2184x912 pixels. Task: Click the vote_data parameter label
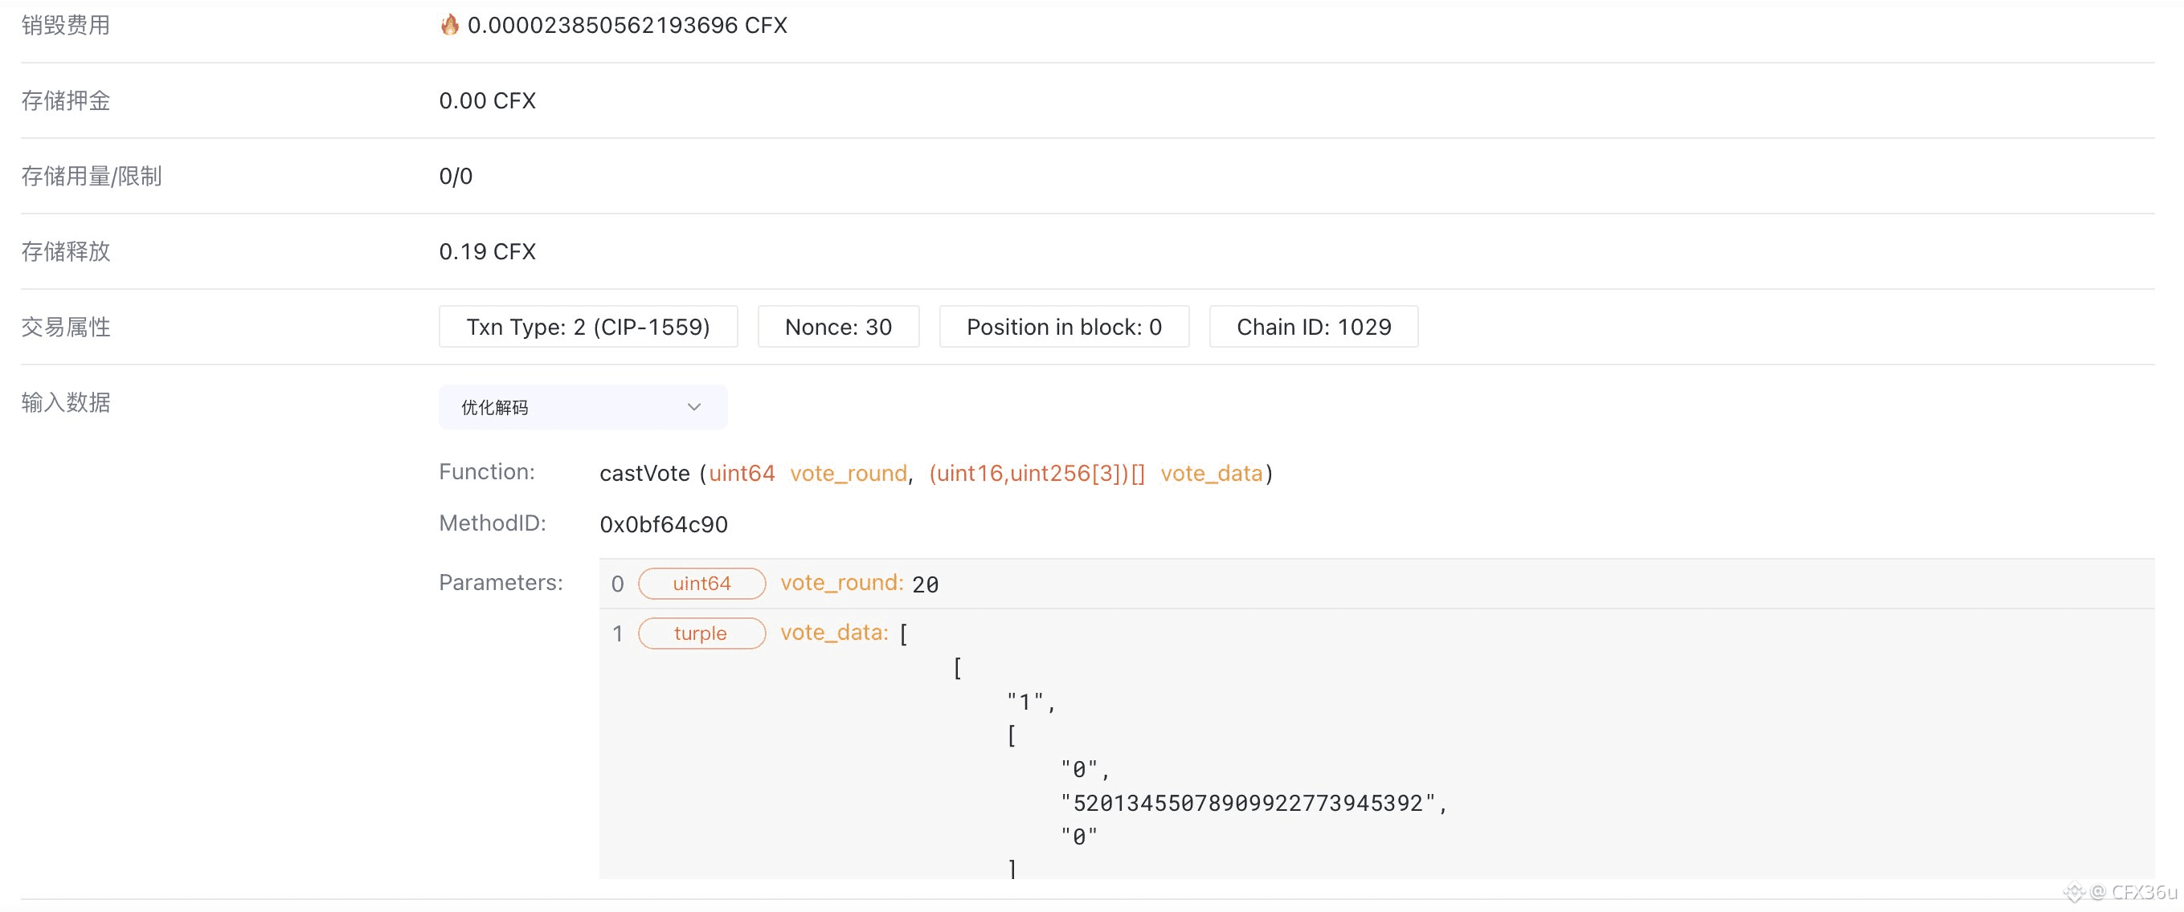(833, 633)
